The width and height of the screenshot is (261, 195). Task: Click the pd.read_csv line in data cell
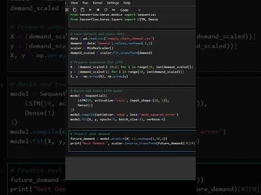tap(112, 38)
